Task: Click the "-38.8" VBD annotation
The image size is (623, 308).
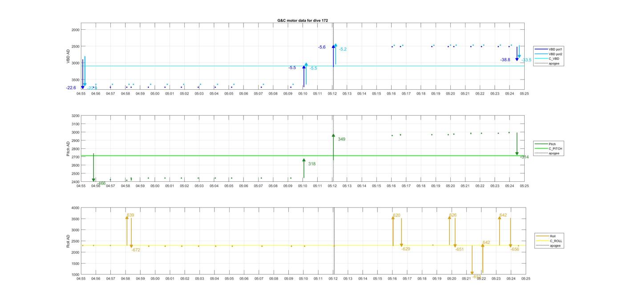Action: 505,60
